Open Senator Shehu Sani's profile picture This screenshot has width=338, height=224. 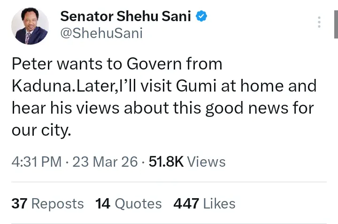(x=31, y=26)
